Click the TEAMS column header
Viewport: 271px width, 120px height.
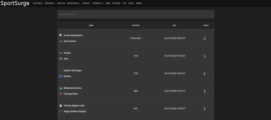[x=91, y=26]
